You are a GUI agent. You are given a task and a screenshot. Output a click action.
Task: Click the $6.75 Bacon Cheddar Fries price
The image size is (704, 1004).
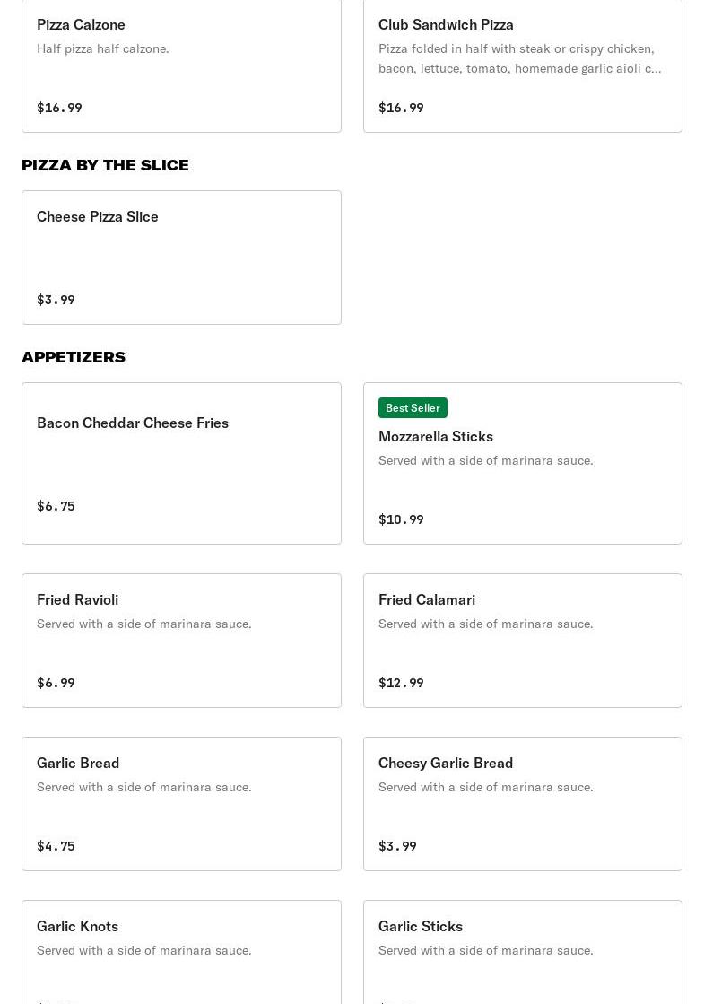pyautogui.click(x=56, y=506)
